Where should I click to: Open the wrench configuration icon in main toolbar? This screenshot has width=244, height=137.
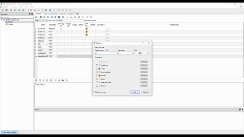54,10
